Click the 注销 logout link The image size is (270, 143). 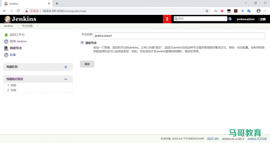click(263, 19)
